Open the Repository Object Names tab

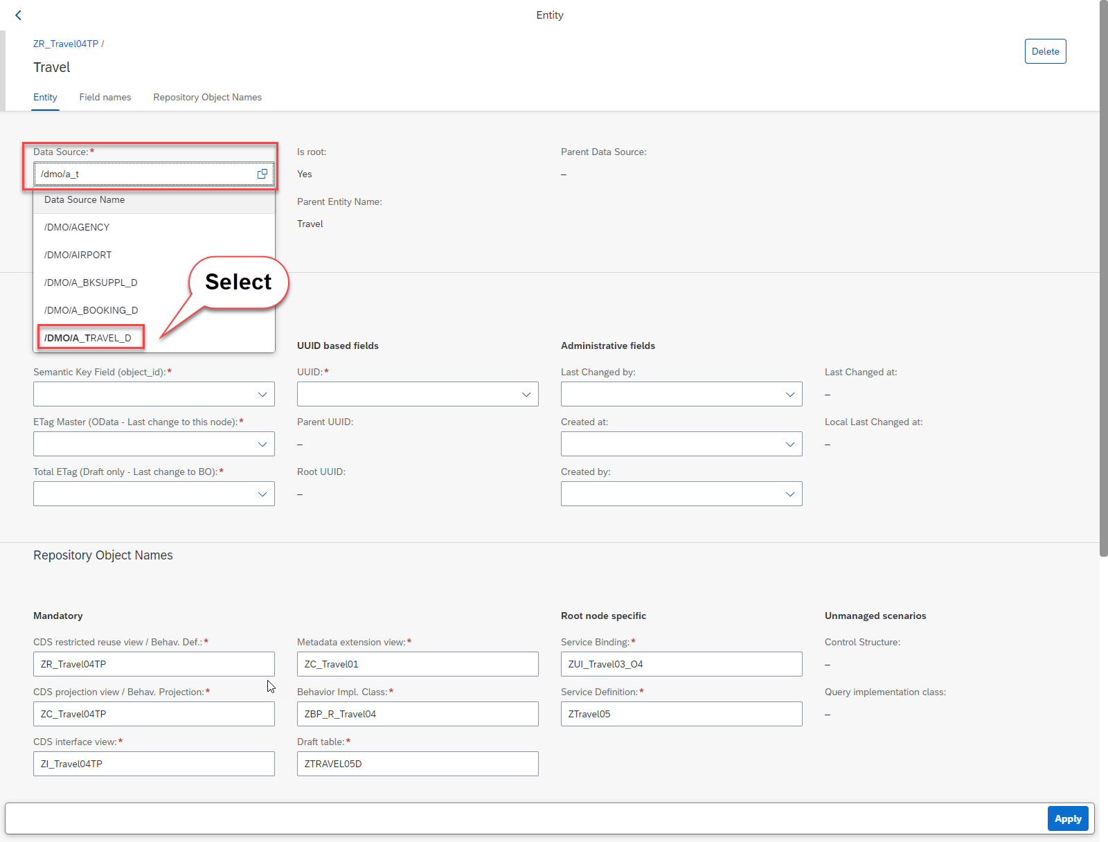(x=208, y=98)
